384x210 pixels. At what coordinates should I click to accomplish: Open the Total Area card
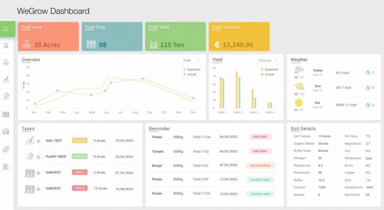(48, 36)
